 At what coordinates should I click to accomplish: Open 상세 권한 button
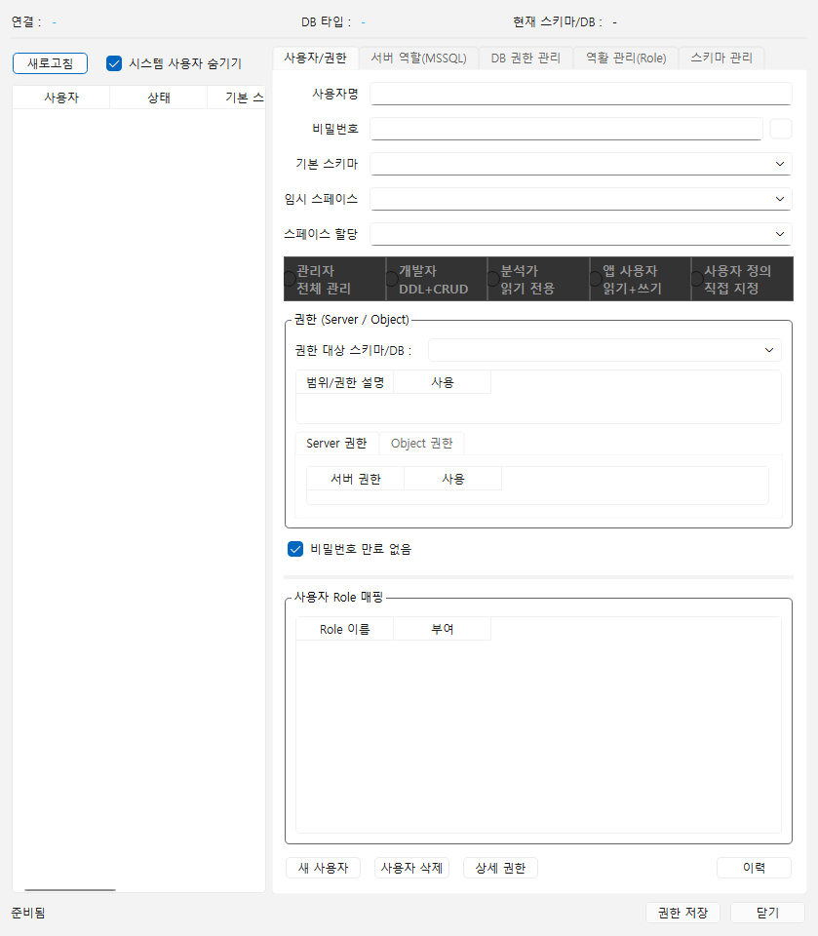pyautogui.click(x=500, y=868)
